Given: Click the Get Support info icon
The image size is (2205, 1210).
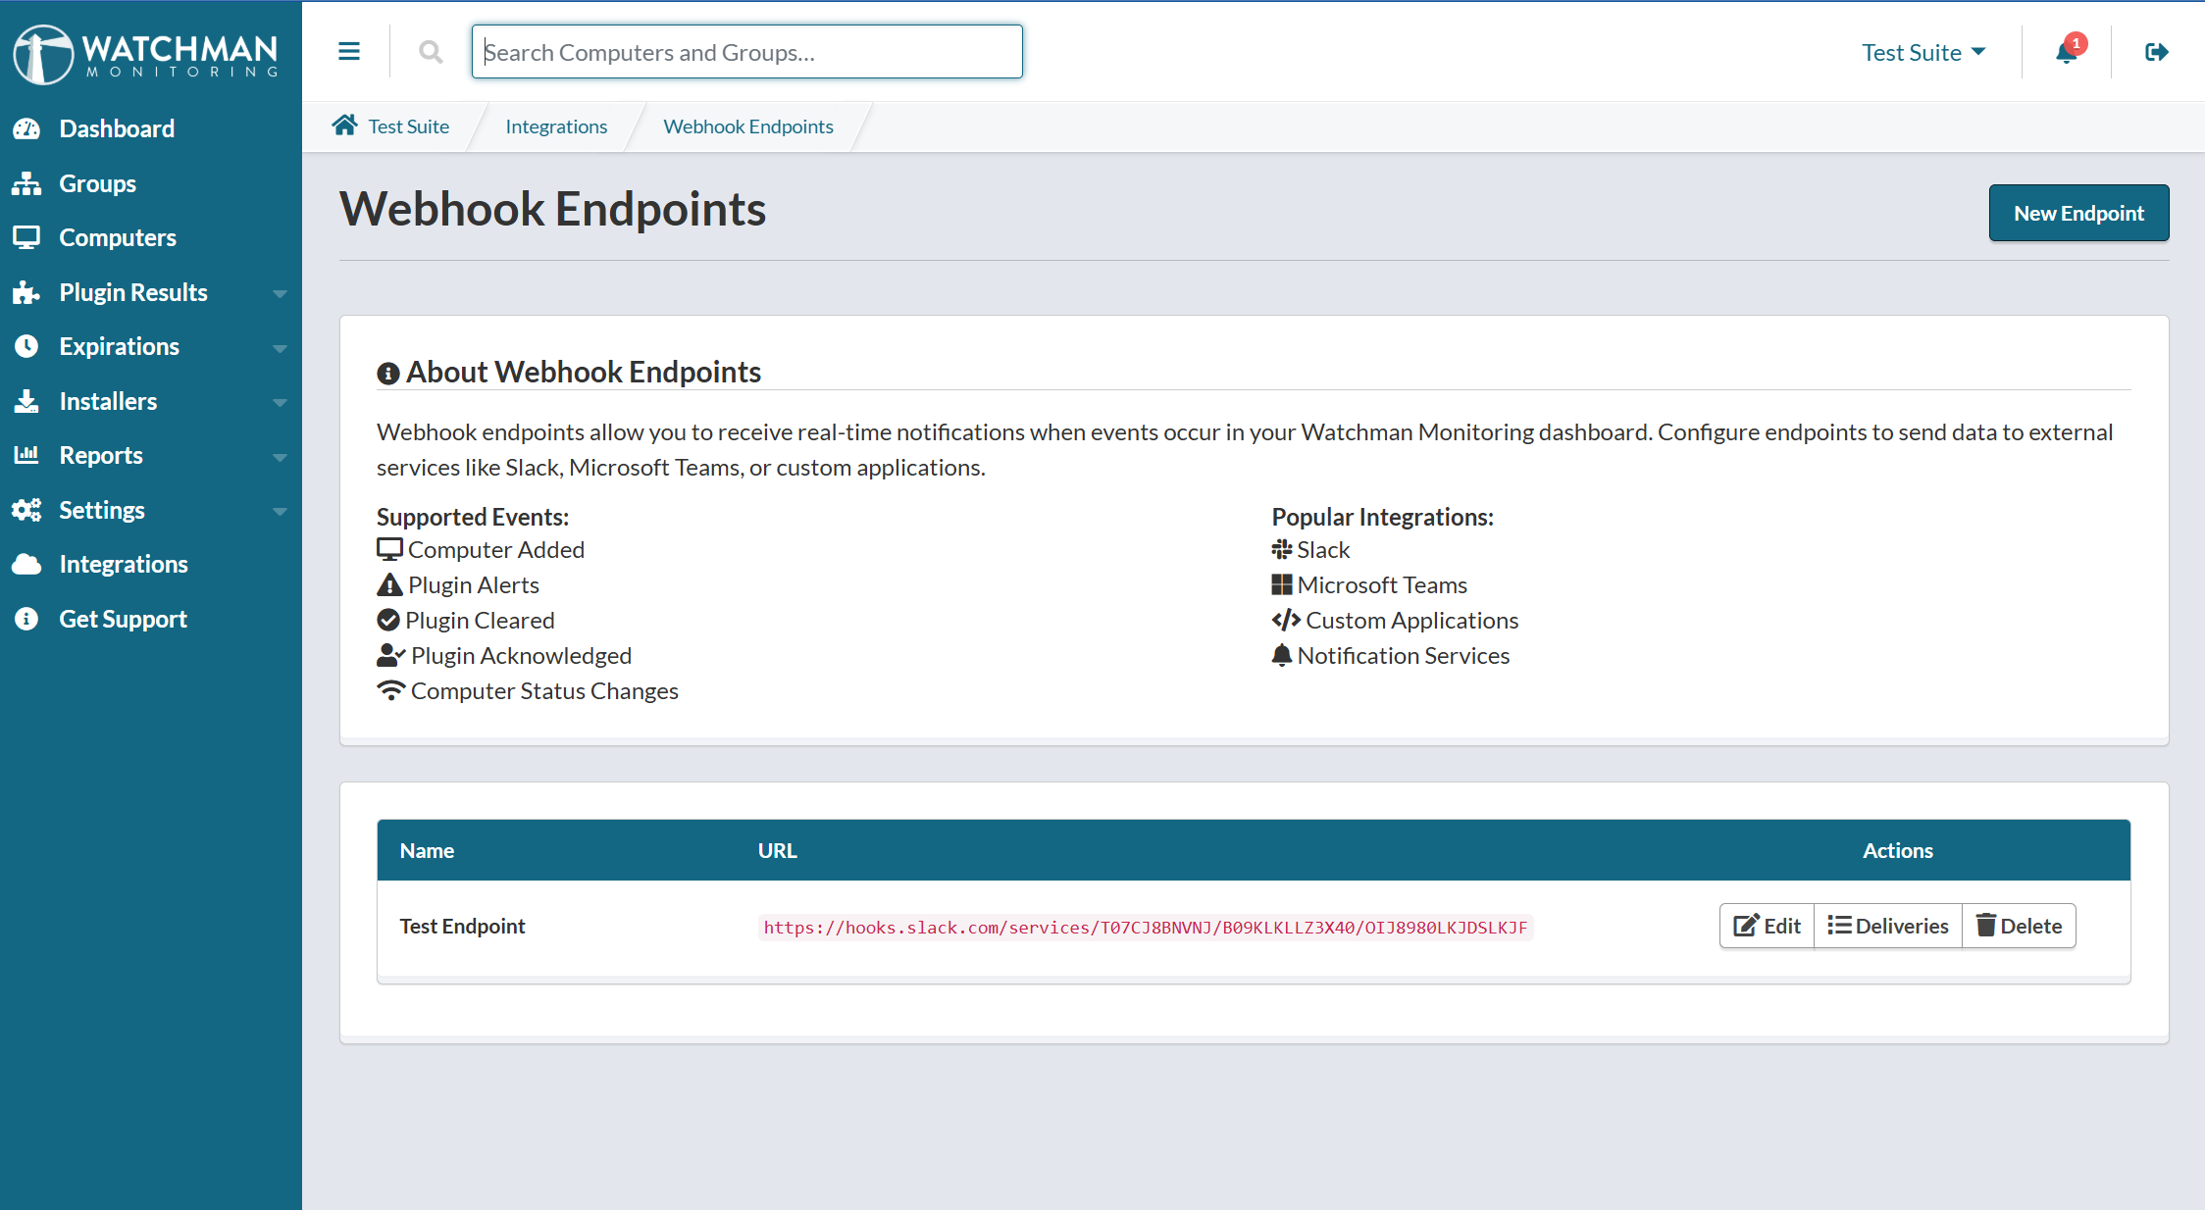Looking at the screenshot, I should tap(26, 619).
